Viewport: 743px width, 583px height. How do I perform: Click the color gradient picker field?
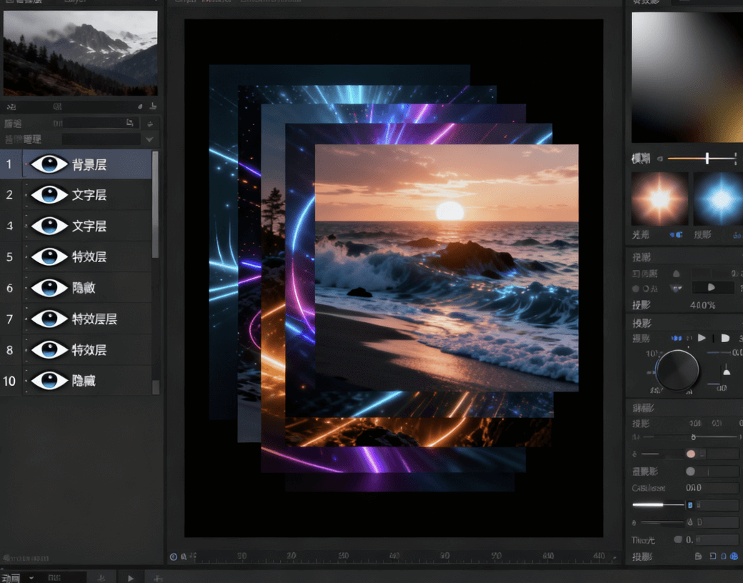pos(686,77)
